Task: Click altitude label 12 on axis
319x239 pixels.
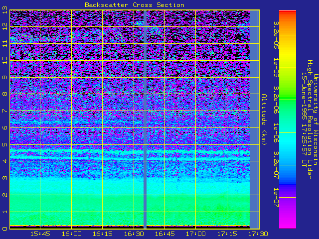Action: pos(5,26)
